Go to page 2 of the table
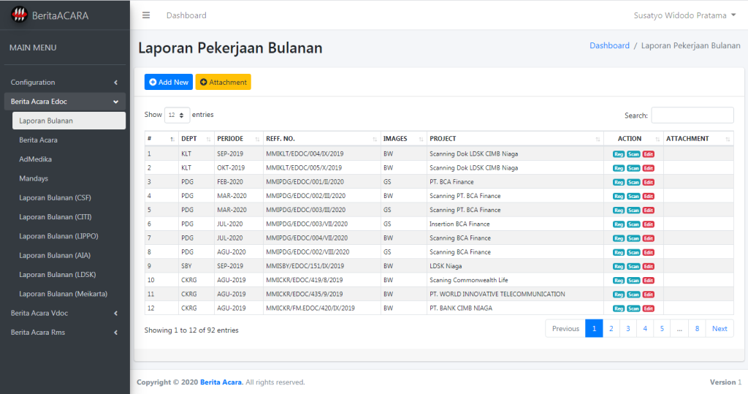 click(x=611, y=328)
